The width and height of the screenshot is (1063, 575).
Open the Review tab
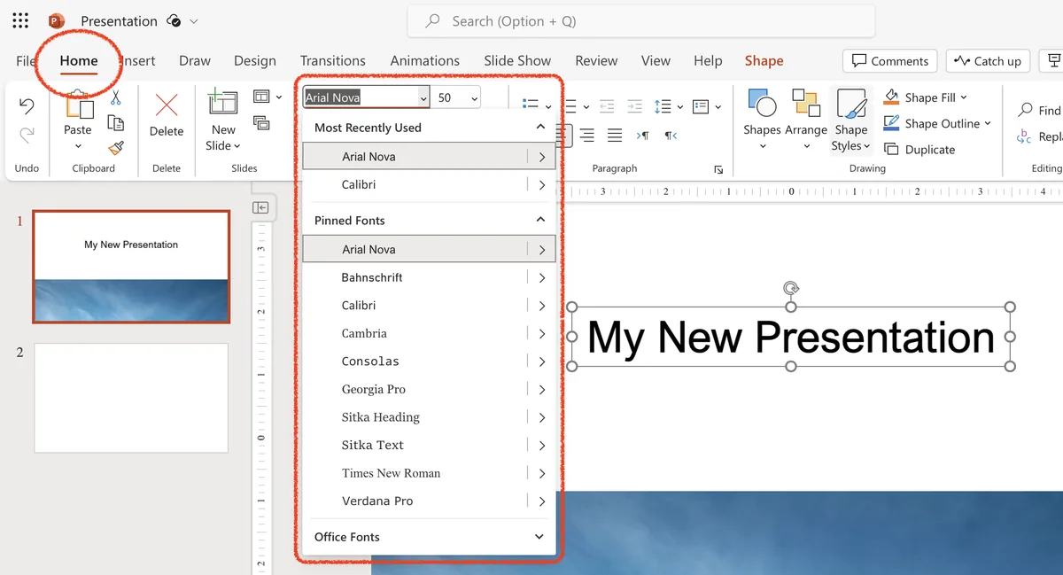point(596,60)
